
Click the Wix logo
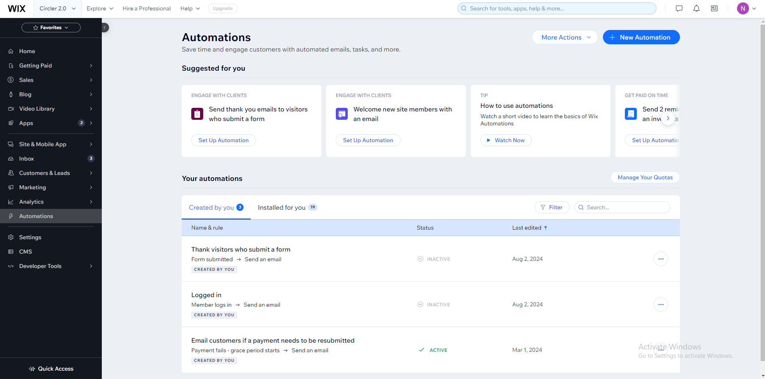click(17, 8)
